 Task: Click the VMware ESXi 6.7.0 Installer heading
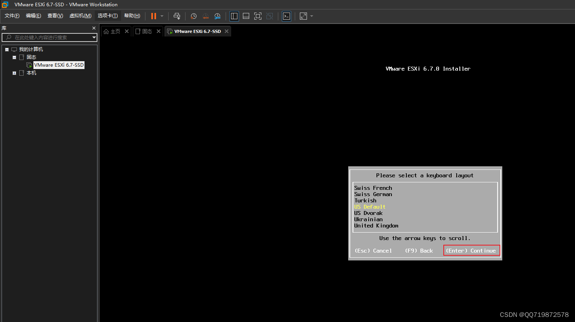pyautogui.click(x=428, y=69)
